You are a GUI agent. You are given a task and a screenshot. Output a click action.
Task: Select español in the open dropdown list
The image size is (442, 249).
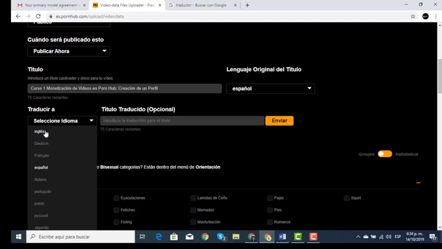[x=41, y=167]
